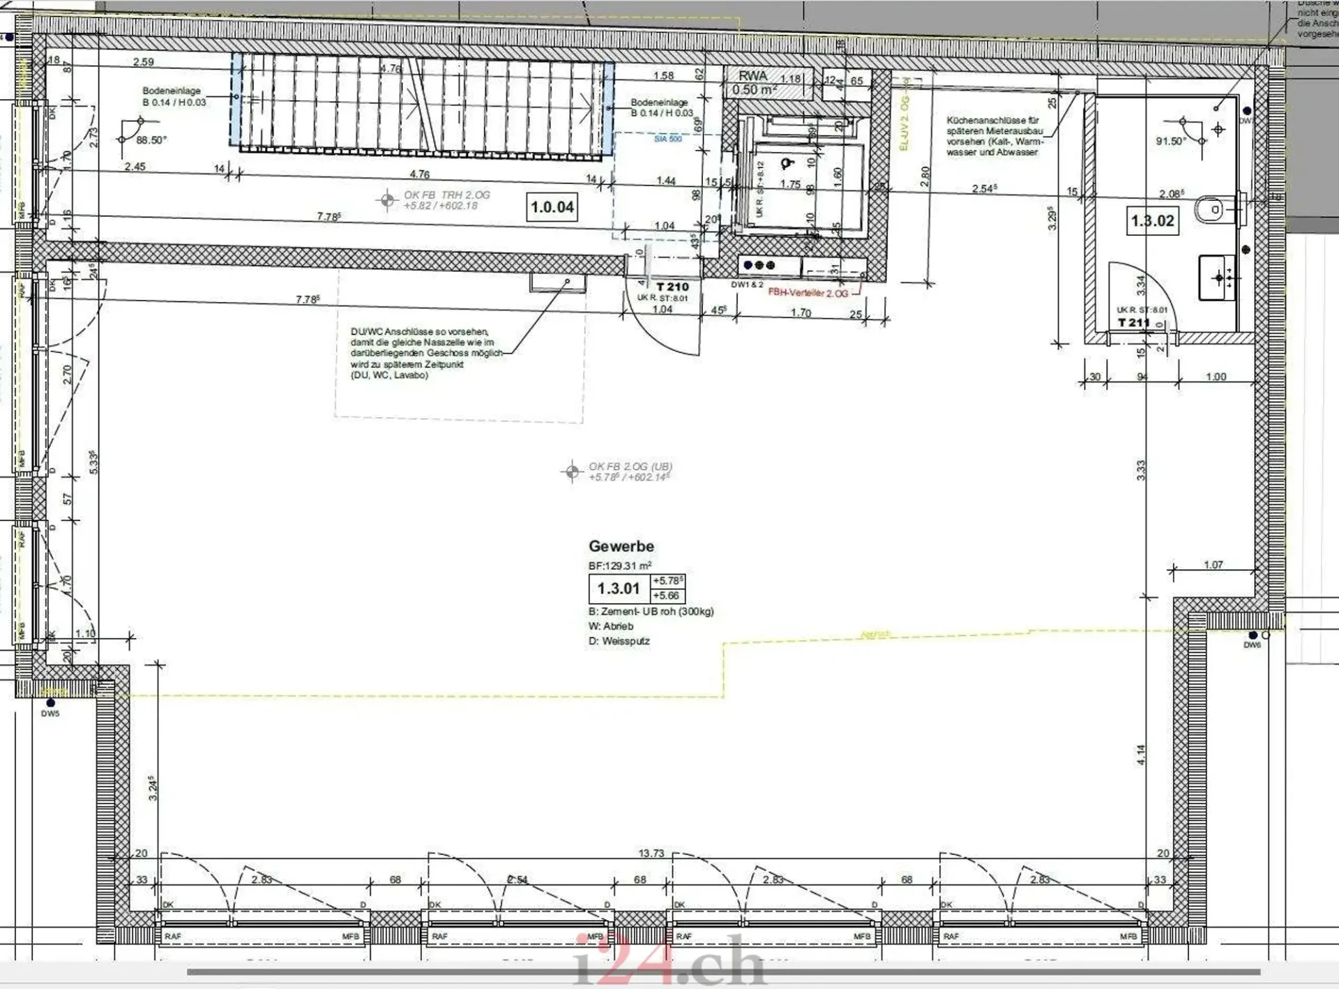This screenshot has width=1339, height=989.
Task: Click the 13.73 overall dimension text
Action: pyautogui.click(x=651, y=853)
